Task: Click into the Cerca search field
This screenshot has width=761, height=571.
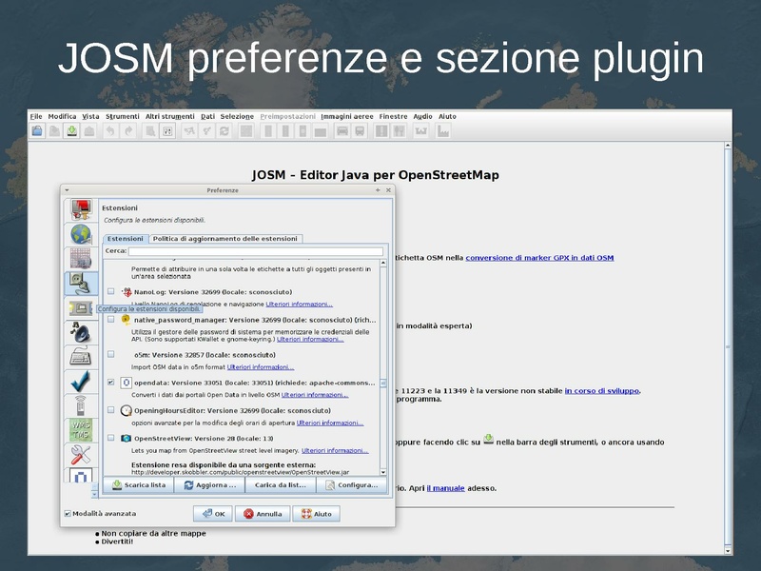Action: [255, 251]
